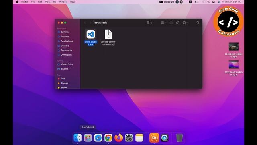The height and width of the screenshot is (145, 257).
Task: Open the group-by dropdown
Action: (x=163, y=23)
